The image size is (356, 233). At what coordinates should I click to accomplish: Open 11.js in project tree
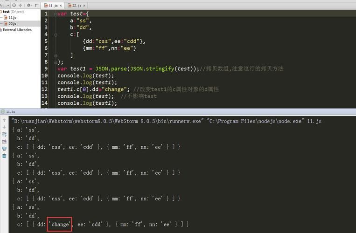[x=12, y=17]
